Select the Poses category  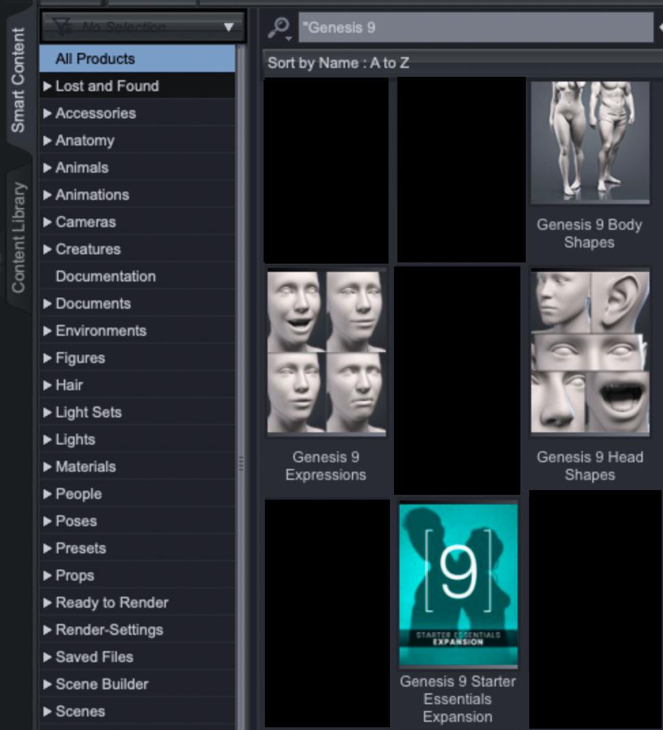[137, 521]
